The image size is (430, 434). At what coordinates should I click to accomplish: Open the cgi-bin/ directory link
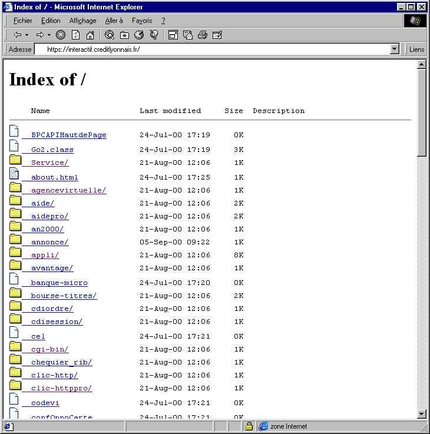tap(49, 350)
